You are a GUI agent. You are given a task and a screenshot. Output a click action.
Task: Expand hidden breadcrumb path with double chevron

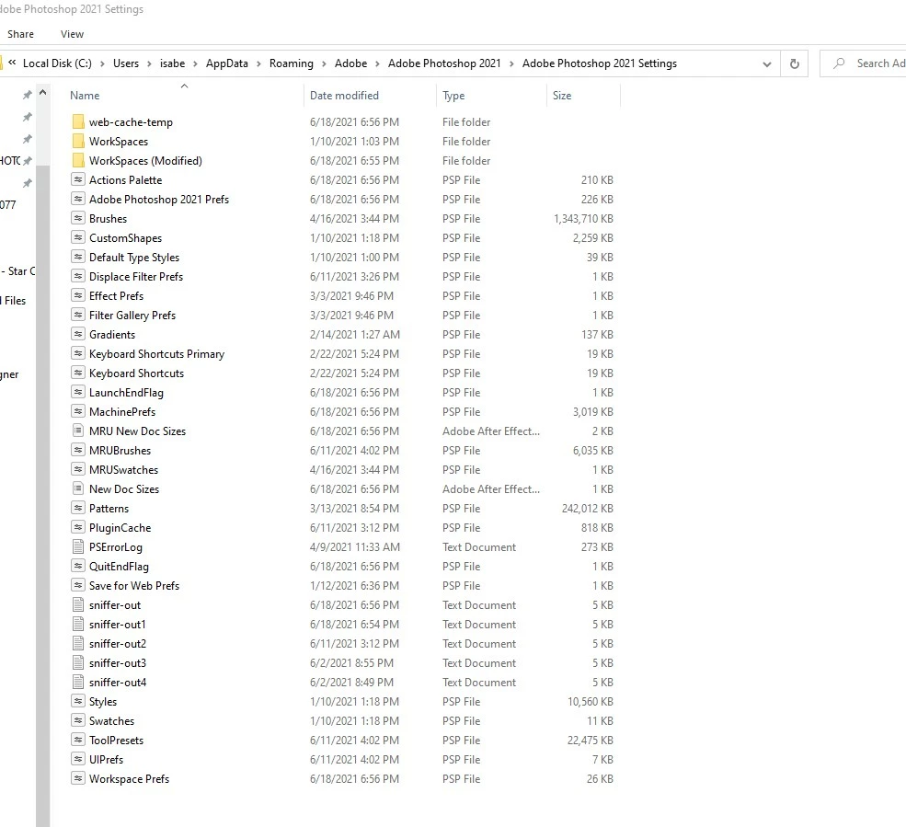pos(12,63)
